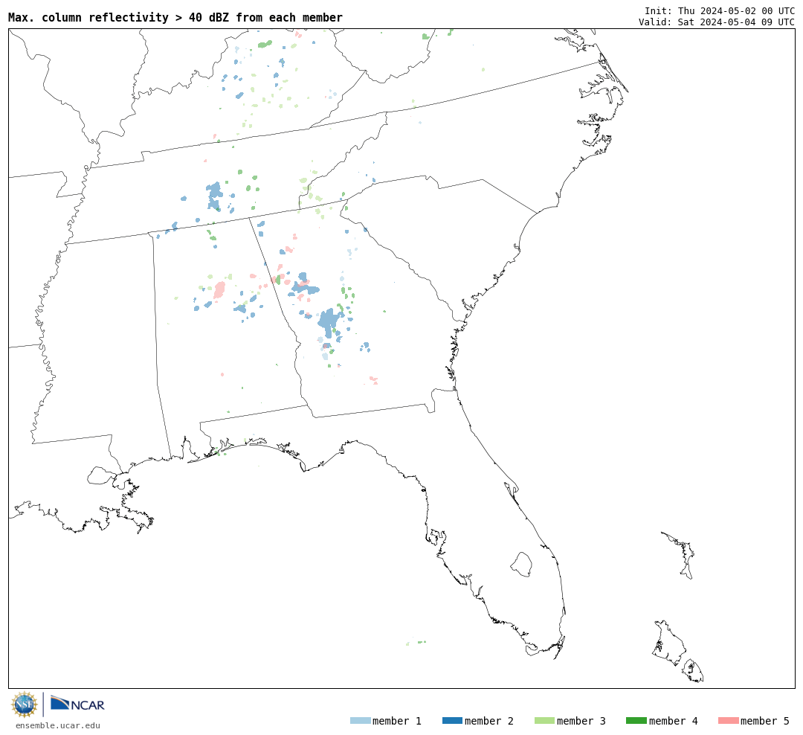The width and height of the screenshot is (803, 735).
Task: Click the member 4 color swatch
Action: (636, 721)
